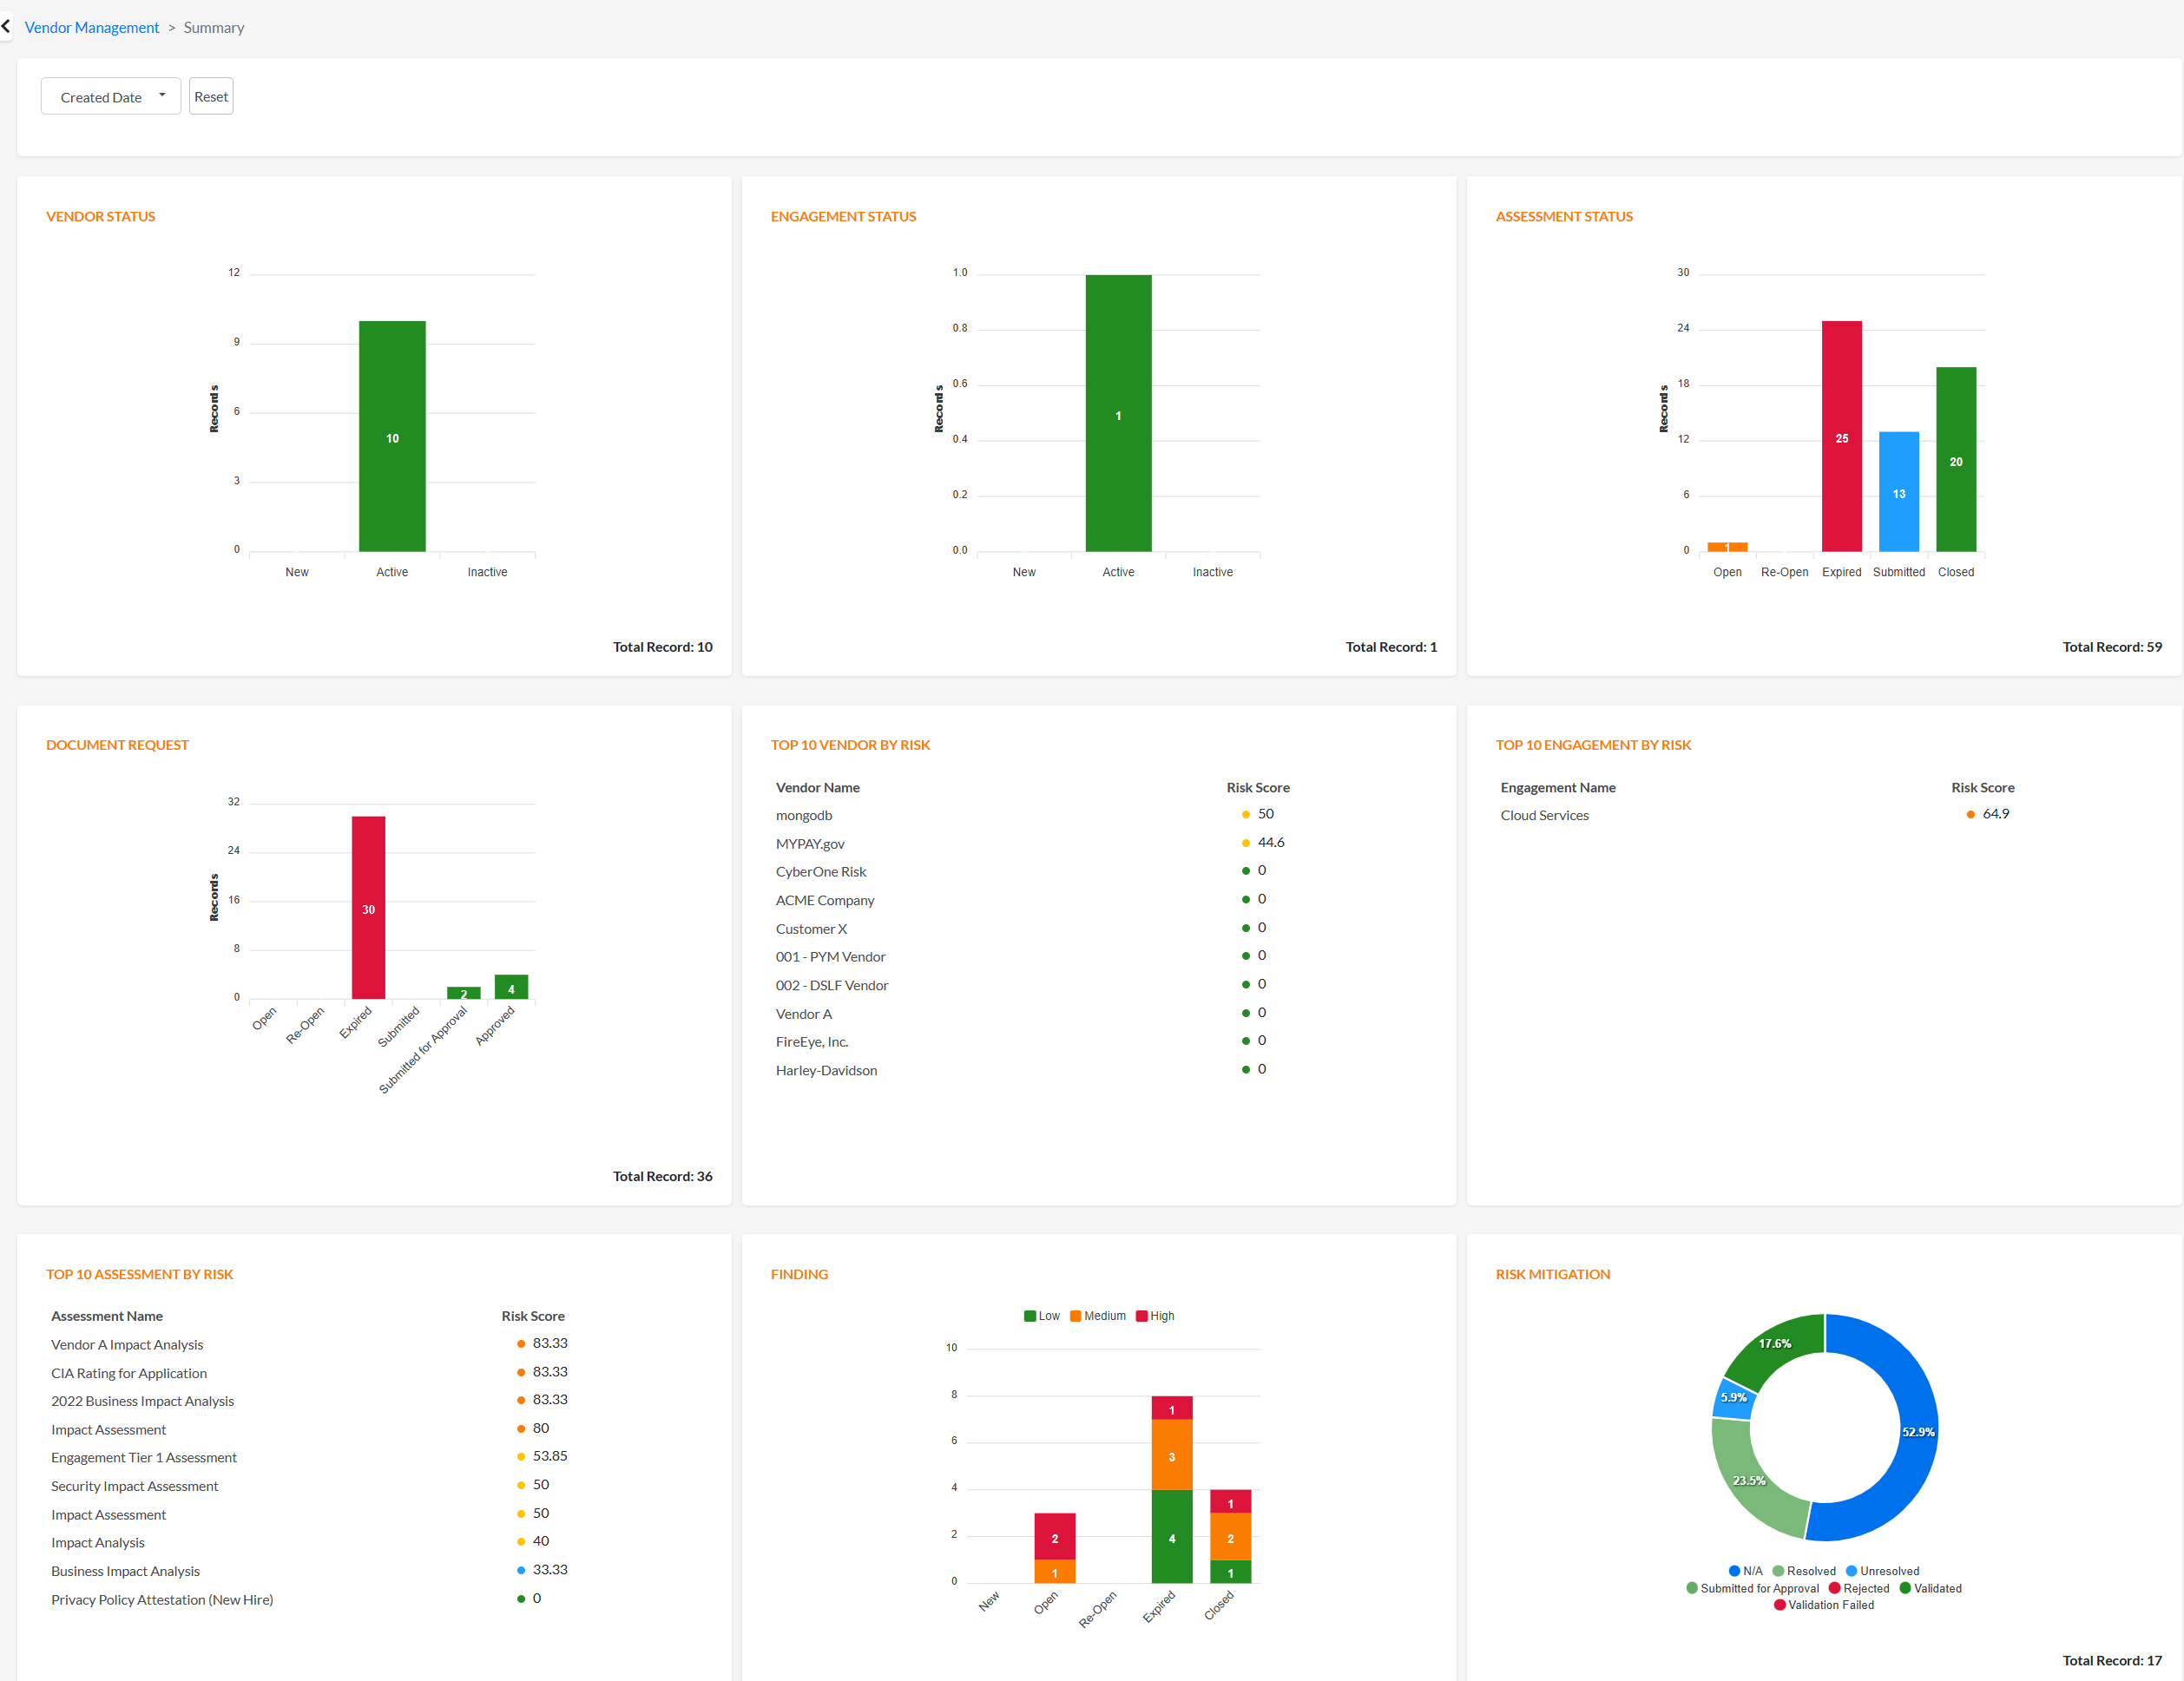Image resolution: width=2184 pixels, height=1681 pixels.
Task: Select Cloud Services engagement row
Action: click(1544, 815)
